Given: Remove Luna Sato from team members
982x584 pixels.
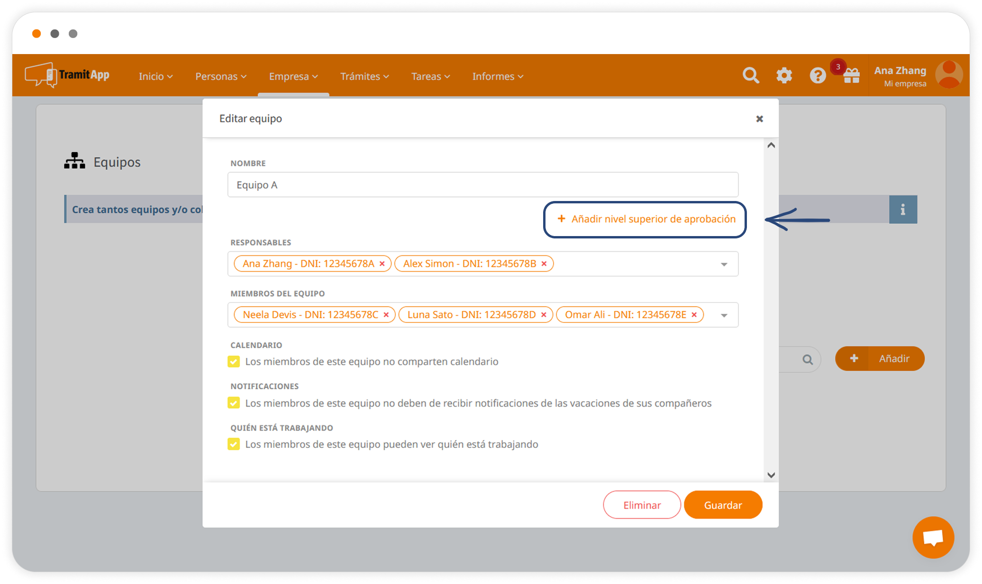Looking at the screenshot, I should point(544,315).
